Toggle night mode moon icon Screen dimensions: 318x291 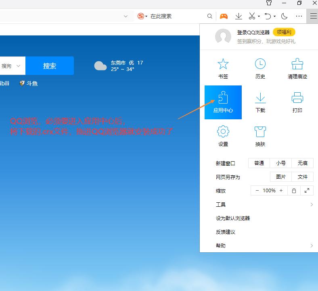pyautogui.click(x=284, y=16)
